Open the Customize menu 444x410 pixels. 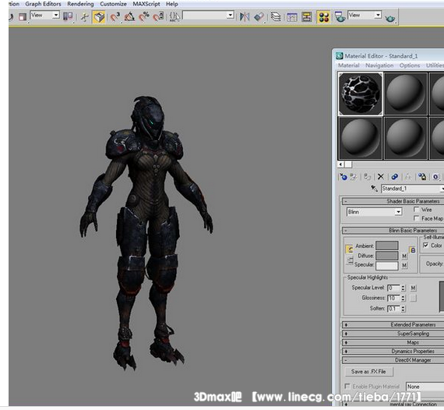tap(113, 4)
